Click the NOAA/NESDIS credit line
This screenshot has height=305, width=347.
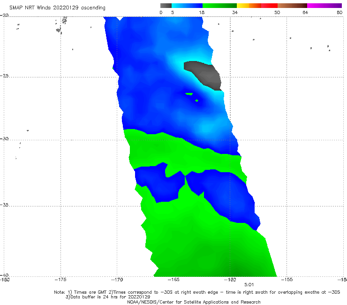pos(194,302)
